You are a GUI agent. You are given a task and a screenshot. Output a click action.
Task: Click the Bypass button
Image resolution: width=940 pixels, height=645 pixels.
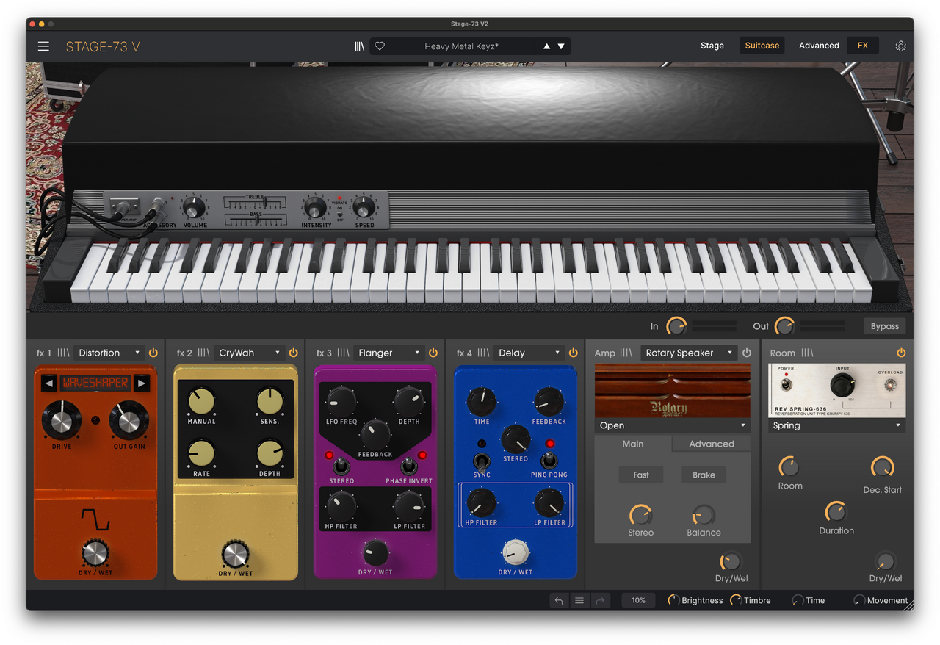(x=885, y=326)
